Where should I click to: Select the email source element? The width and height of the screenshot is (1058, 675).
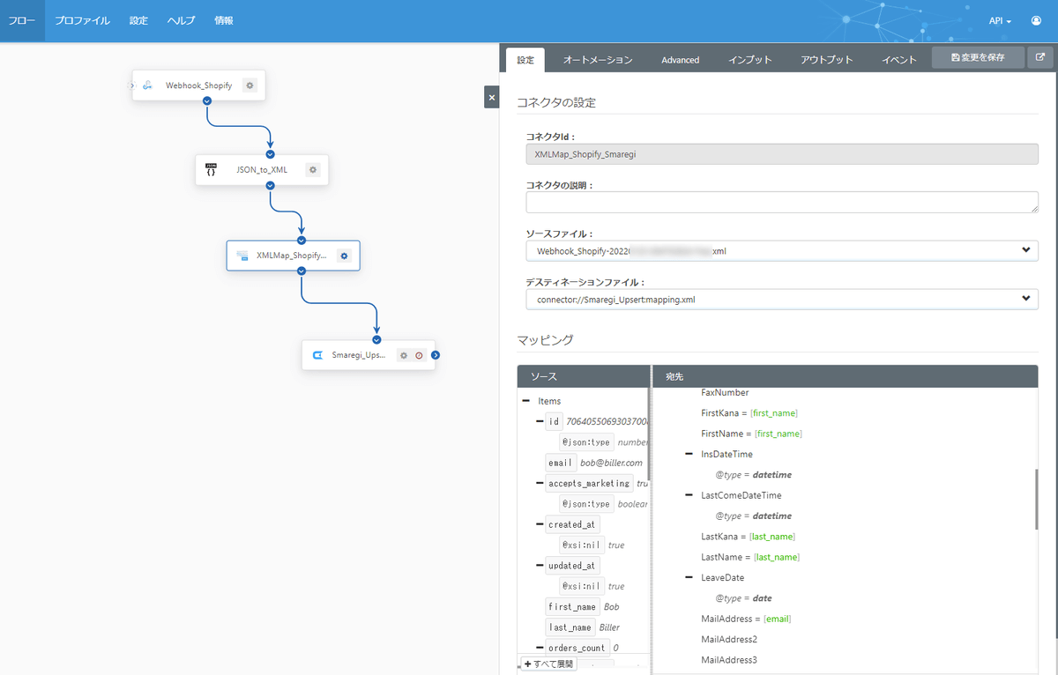click(561, 463)
